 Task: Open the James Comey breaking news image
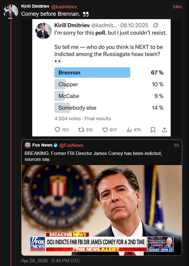coord(102,210)
